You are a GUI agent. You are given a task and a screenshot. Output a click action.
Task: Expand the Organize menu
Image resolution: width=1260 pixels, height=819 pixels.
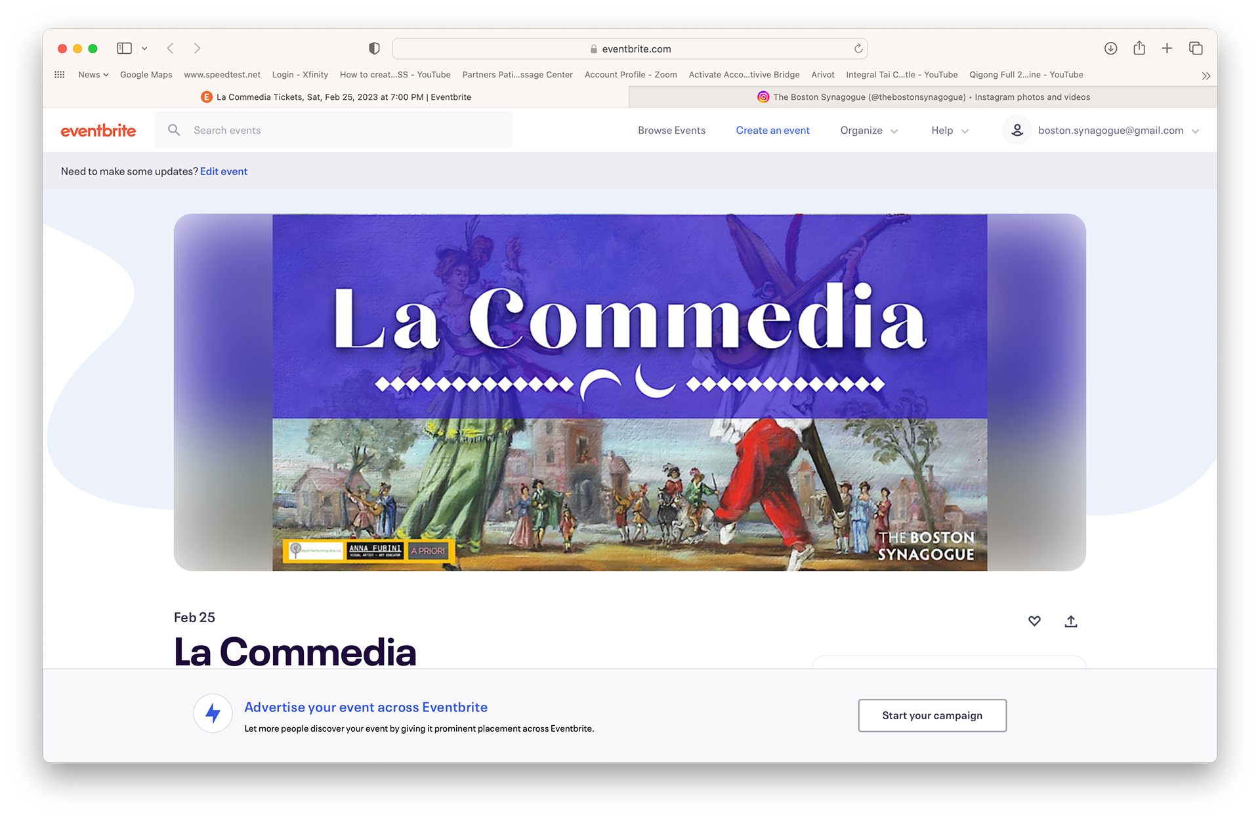tap(869, 131)
